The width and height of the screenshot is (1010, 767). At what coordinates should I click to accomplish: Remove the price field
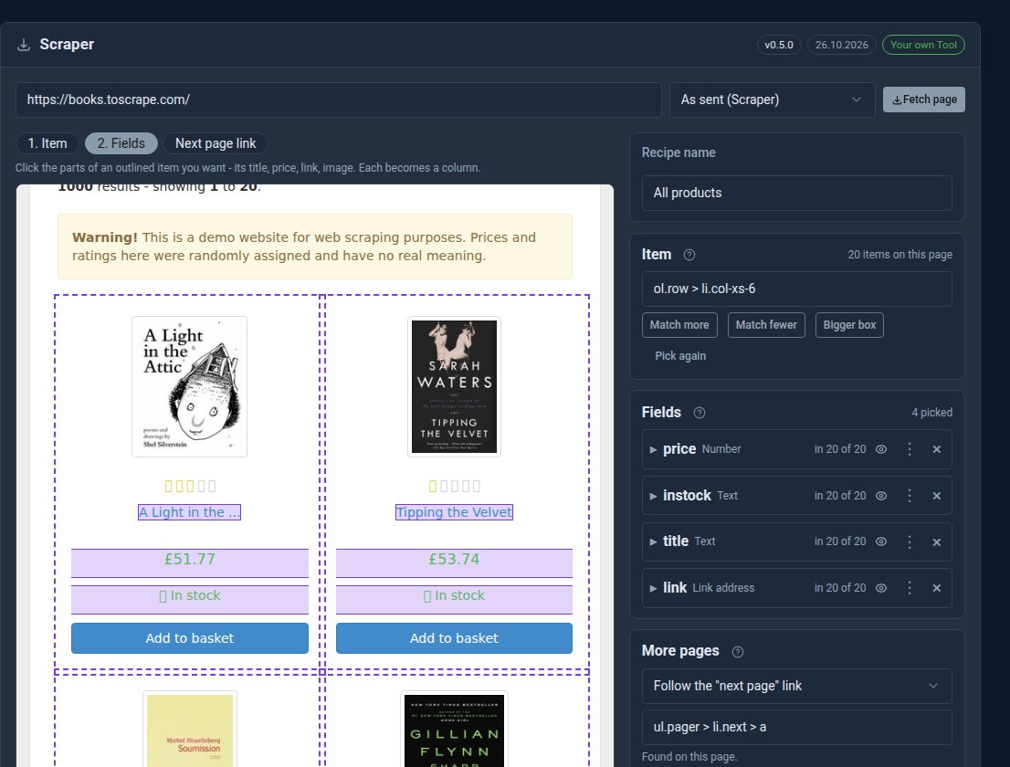937,449
